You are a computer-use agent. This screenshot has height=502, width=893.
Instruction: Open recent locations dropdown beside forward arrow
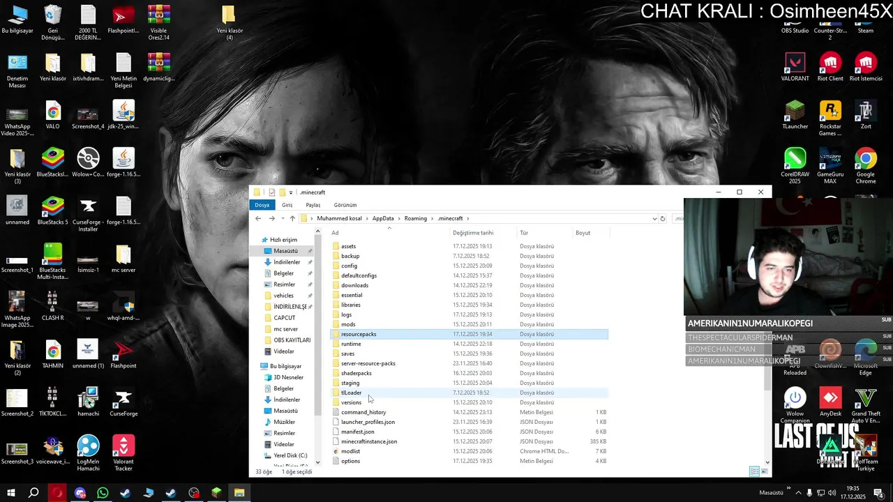coord(282,218)
